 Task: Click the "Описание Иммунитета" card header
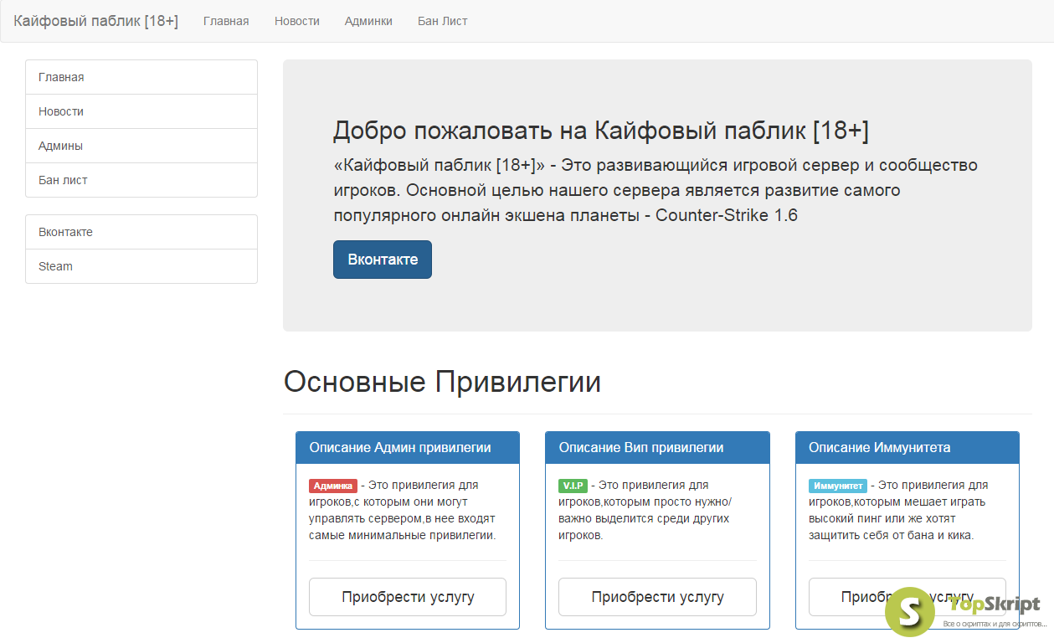[907, 448]
